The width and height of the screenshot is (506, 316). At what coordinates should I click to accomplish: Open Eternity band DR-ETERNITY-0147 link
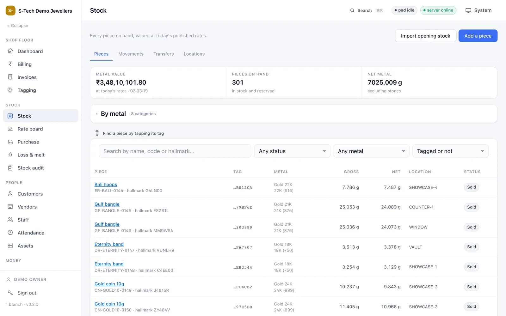coord(109,244)
